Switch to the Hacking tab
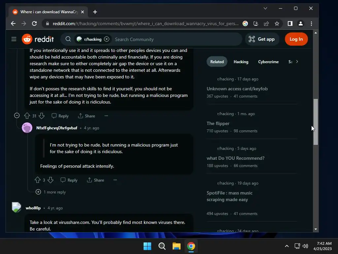The width and height of the screenshot is (338, 254). pos(241,62)
